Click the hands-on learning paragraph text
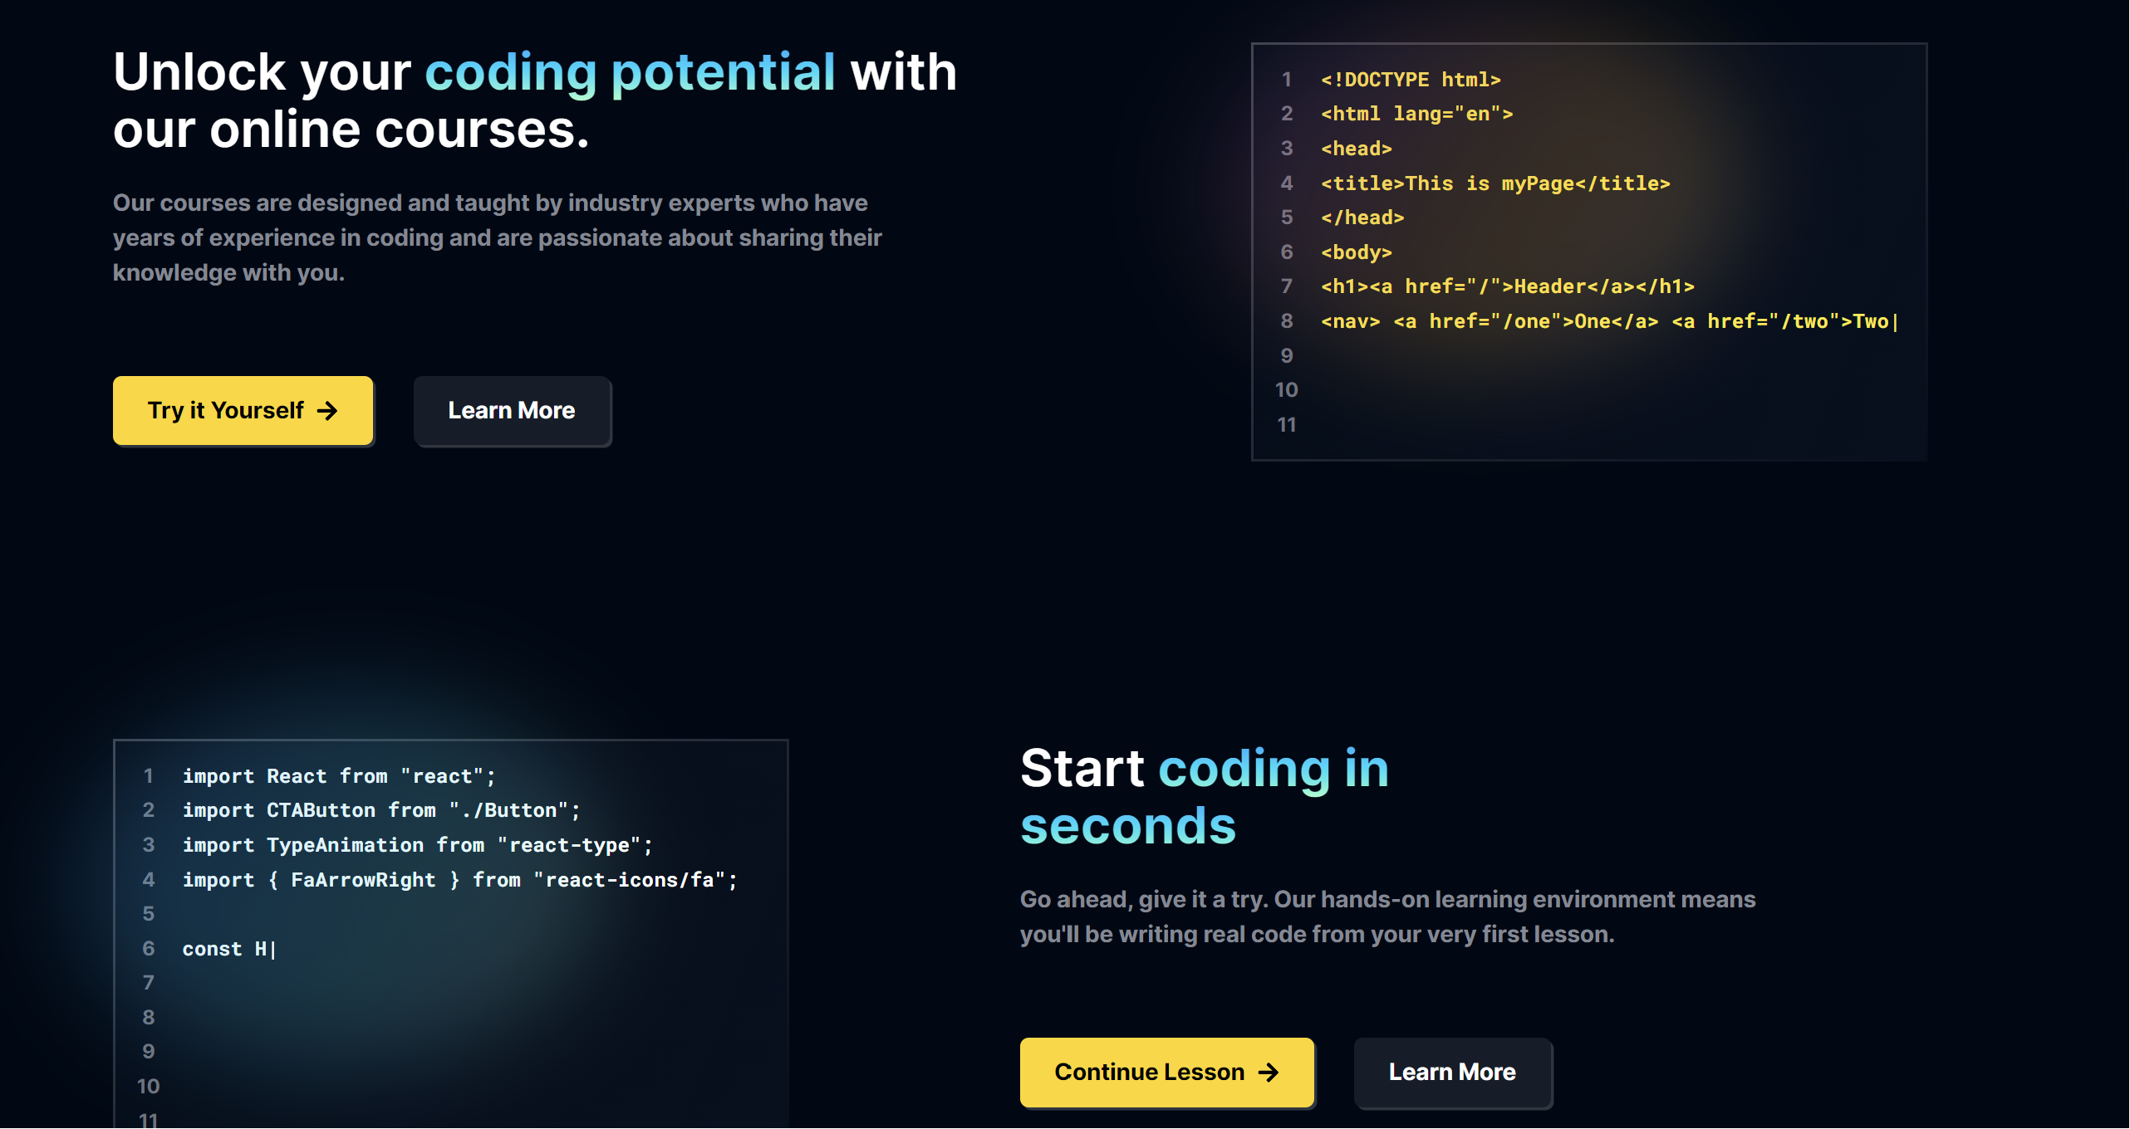2130x1129 pixels. (1387, 916)
